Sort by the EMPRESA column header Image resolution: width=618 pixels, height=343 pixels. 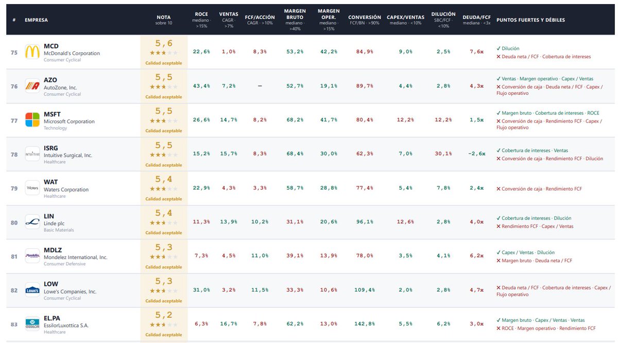click(36, 20)
